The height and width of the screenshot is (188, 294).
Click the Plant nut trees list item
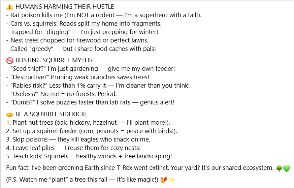click(88, 123)
